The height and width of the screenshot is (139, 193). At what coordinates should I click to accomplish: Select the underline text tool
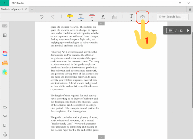click(x=81, y=16)
